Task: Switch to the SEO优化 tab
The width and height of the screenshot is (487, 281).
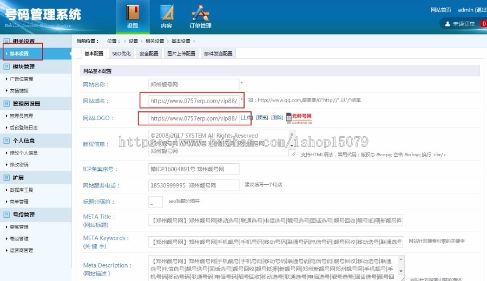Action: (x=121, y=53)
